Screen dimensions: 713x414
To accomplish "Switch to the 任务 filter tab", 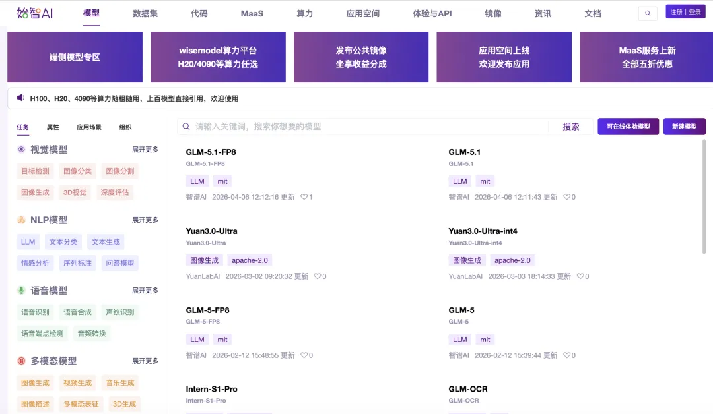I will pyautogui.click(x=22, y=127).
